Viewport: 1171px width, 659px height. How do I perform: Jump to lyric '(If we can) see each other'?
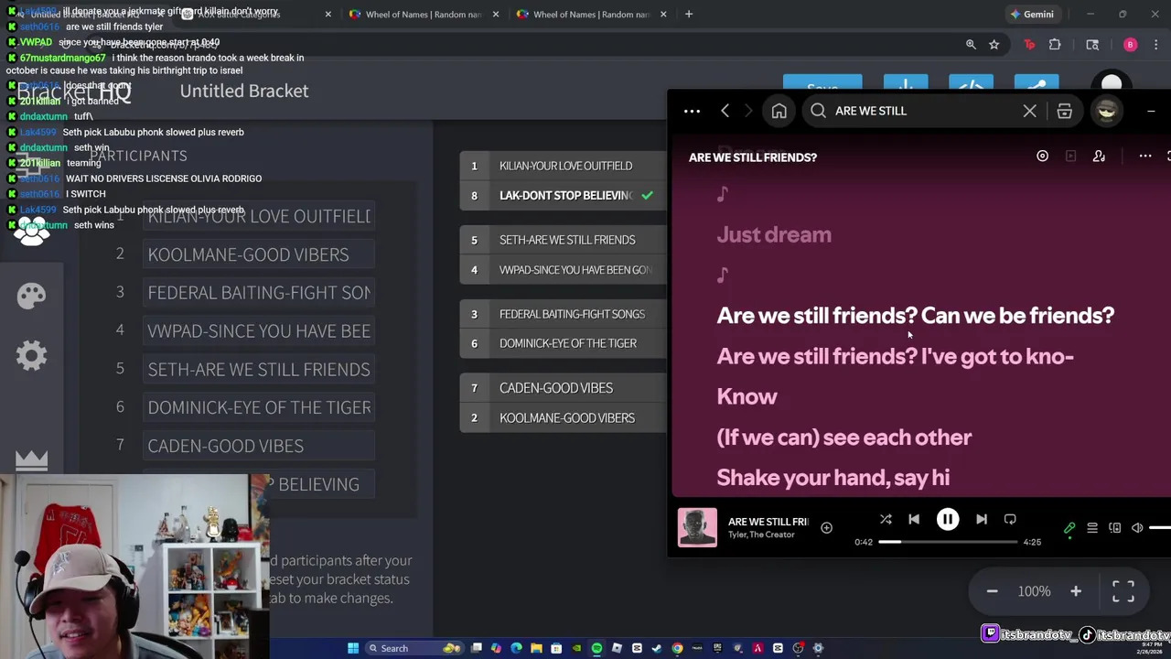843,437
